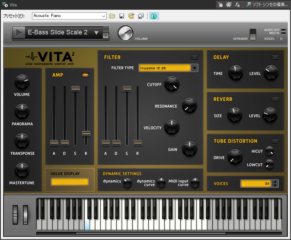Viewport: 291px width, 240px height.
Task: Increase VOICES count with up arrow
Action: point(275,182)
